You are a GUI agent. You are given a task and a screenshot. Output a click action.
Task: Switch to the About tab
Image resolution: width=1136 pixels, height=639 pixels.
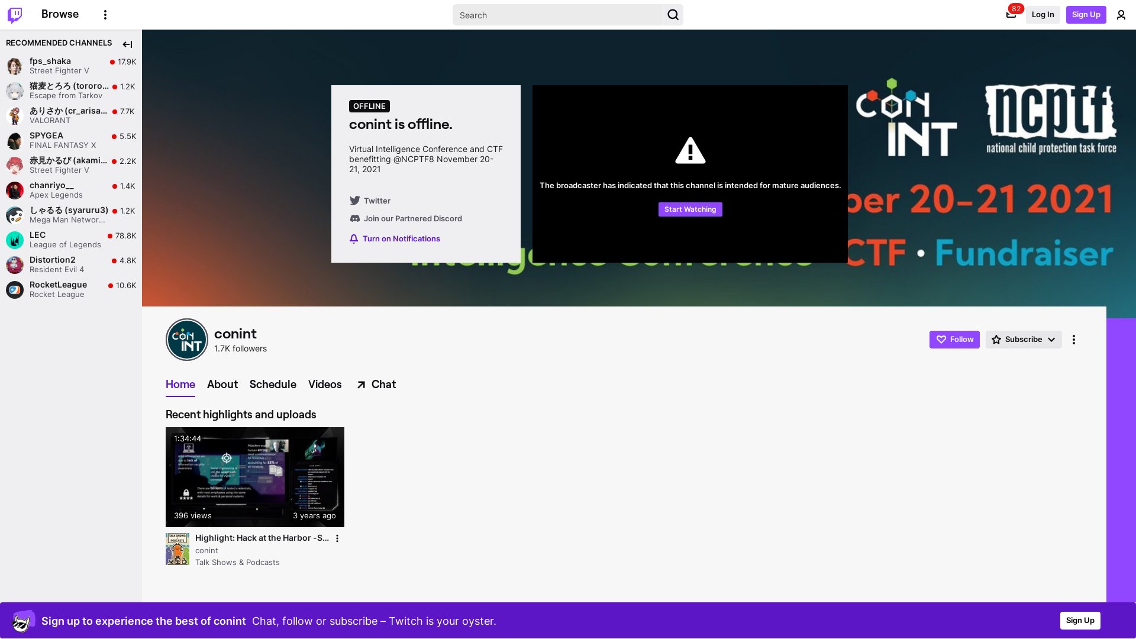pos(222,385)
